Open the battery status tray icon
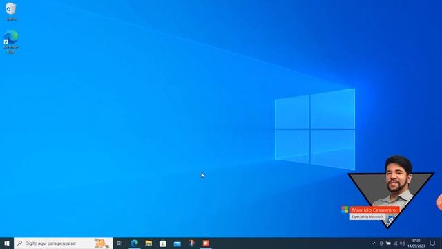The height and width of the screenshot is (249, 442). (388, 243)
